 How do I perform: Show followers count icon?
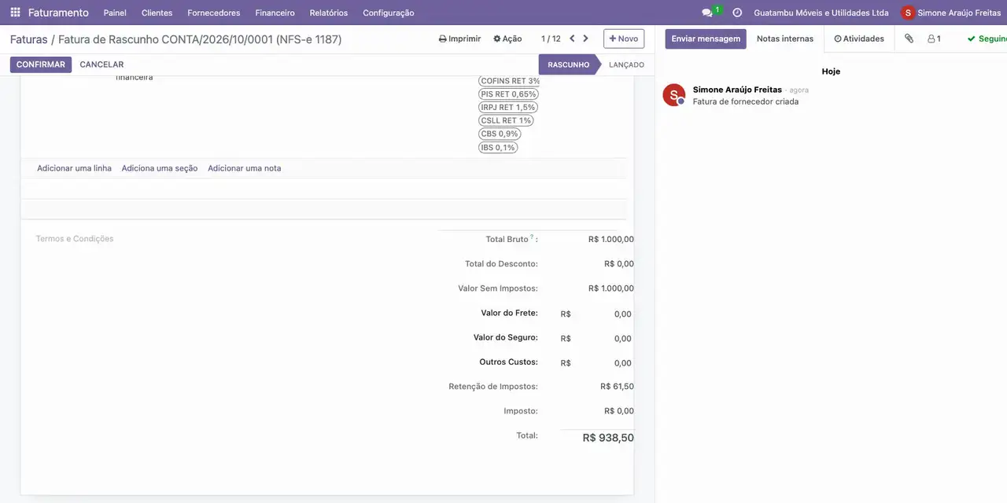coord(934,39)
